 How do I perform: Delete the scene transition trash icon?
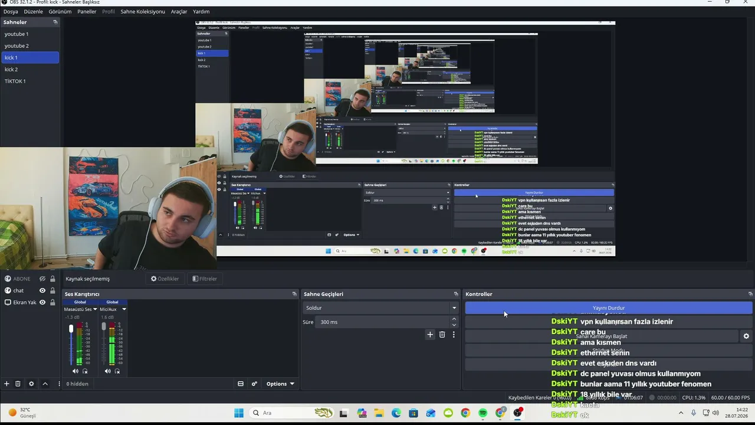442,335
